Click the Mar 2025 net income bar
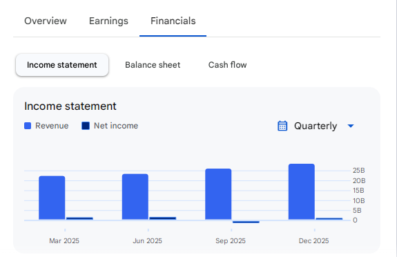This screenshot has width=397, height=257. (79, 218)
